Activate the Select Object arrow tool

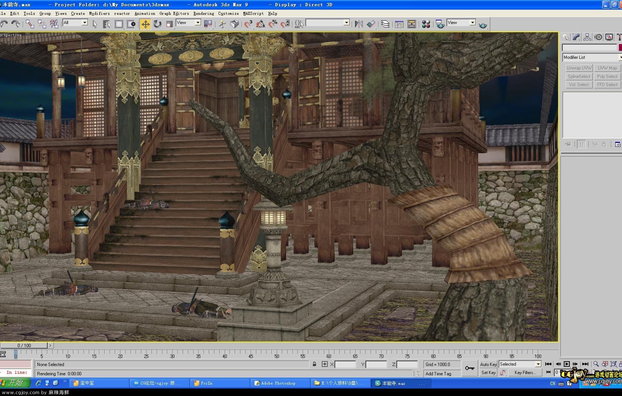(x=95, y=24)
